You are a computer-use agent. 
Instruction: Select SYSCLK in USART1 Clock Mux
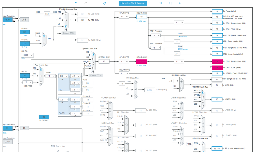click(x=203, y=97)
